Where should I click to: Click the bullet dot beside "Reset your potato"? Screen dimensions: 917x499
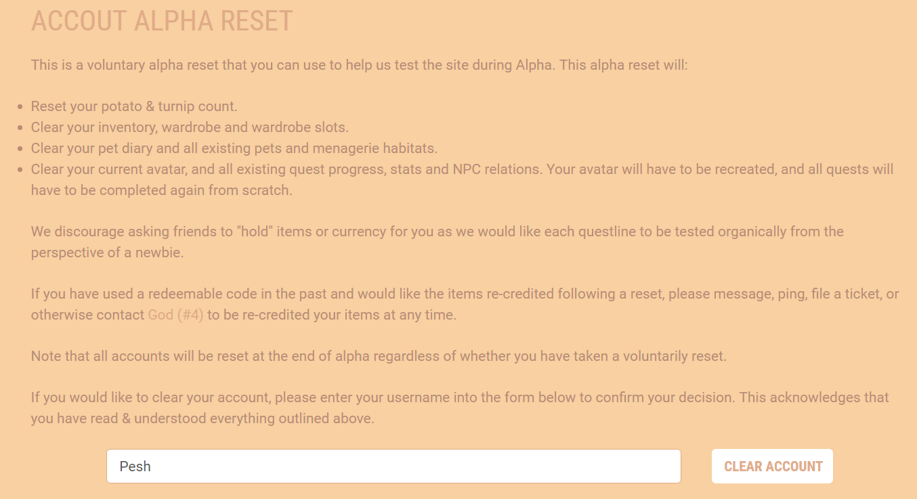(21, 107)
